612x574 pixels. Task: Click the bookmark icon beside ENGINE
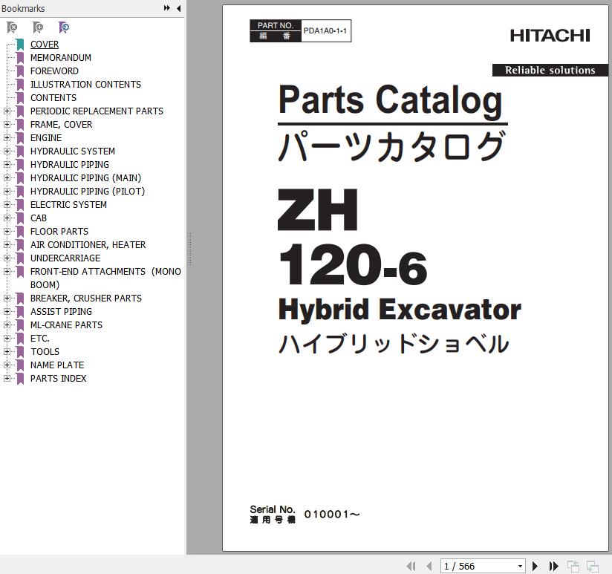pos(20,137)
